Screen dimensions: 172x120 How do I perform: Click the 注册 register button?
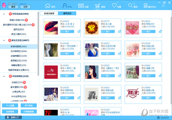coord(25,7)
